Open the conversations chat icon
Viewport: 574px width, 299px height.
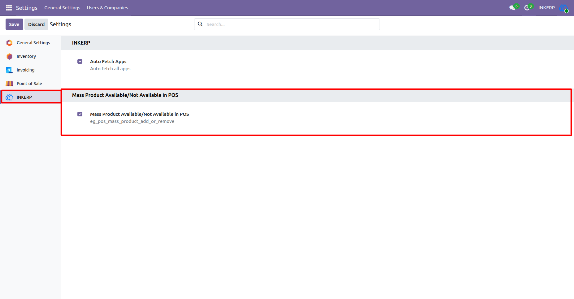(512, 8)
